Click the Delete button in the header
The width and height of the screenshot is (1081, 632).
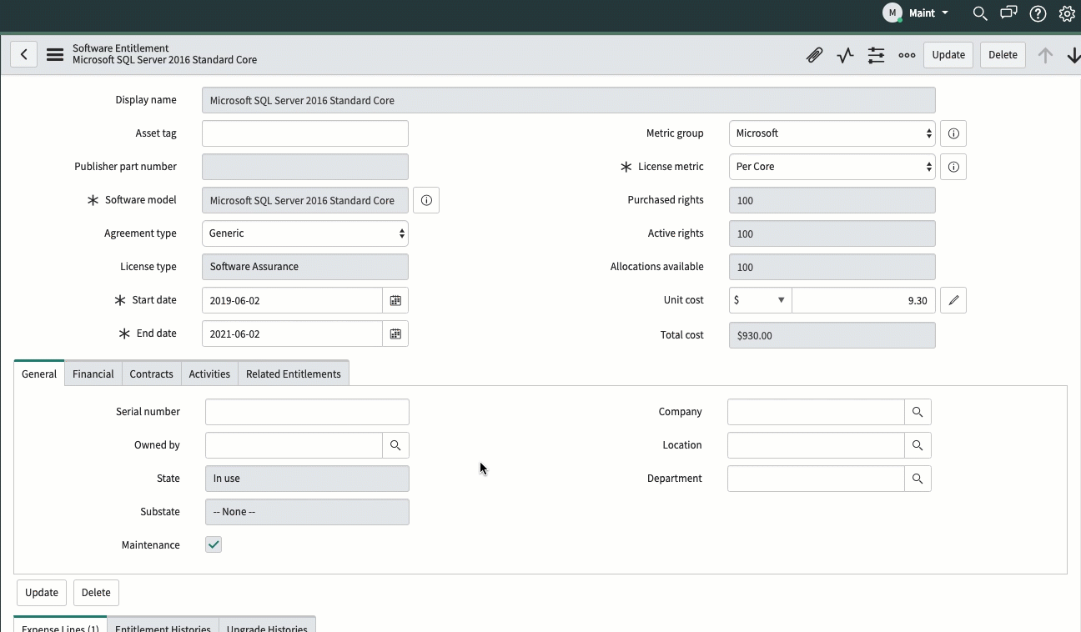point(1003,55)
